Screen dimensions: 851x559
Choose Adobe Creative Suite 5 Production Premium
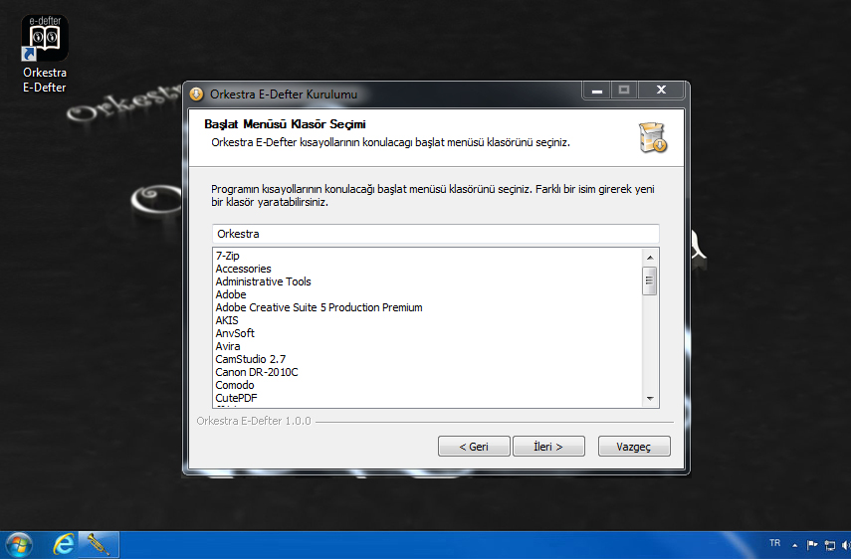319,307
